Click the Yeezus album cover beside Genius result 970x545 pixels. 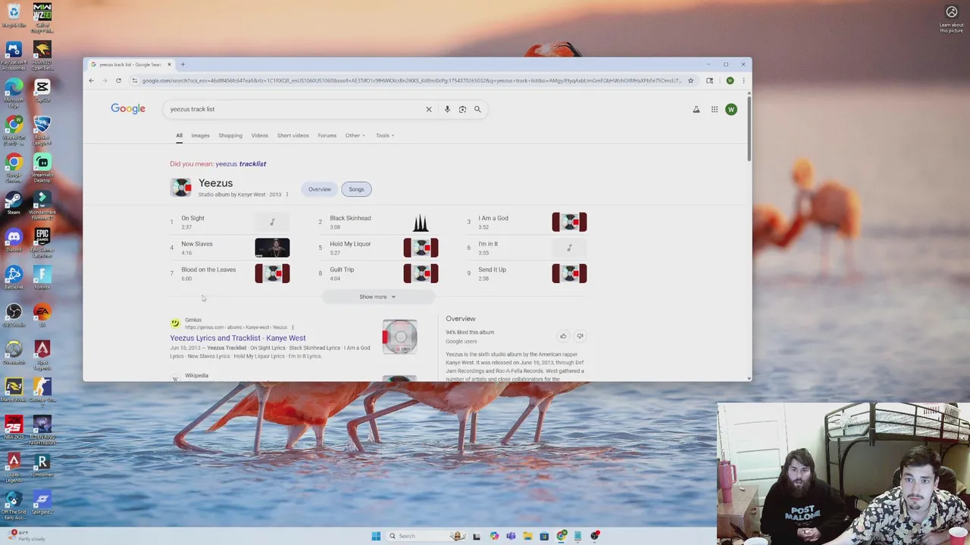point(399,337)
